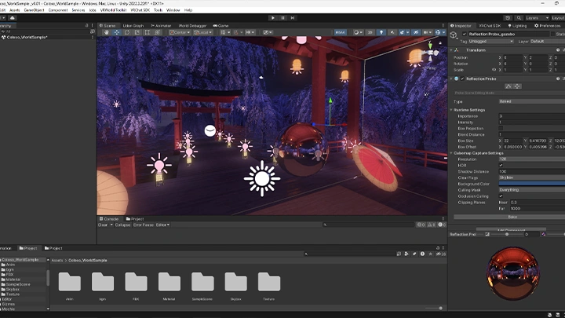Click the Background Color swatch

(x=532, y=184)
